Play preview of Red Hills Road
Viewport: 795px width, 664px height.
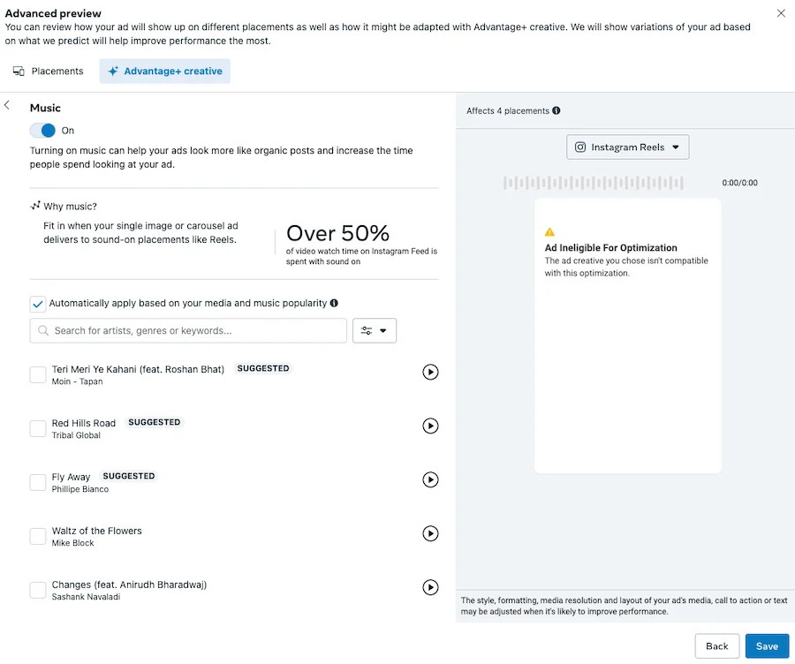430,426
